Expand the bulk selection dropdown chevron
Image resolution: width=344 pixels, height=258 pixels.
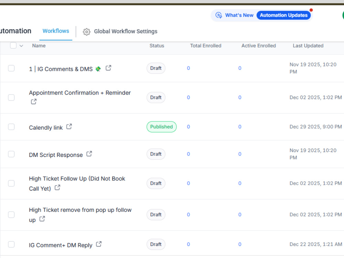point(21,46)
